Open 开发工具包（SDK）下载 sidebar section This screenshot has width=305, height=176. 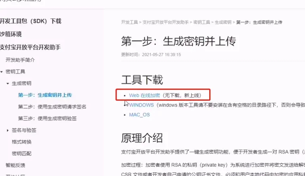click(31, 21)
